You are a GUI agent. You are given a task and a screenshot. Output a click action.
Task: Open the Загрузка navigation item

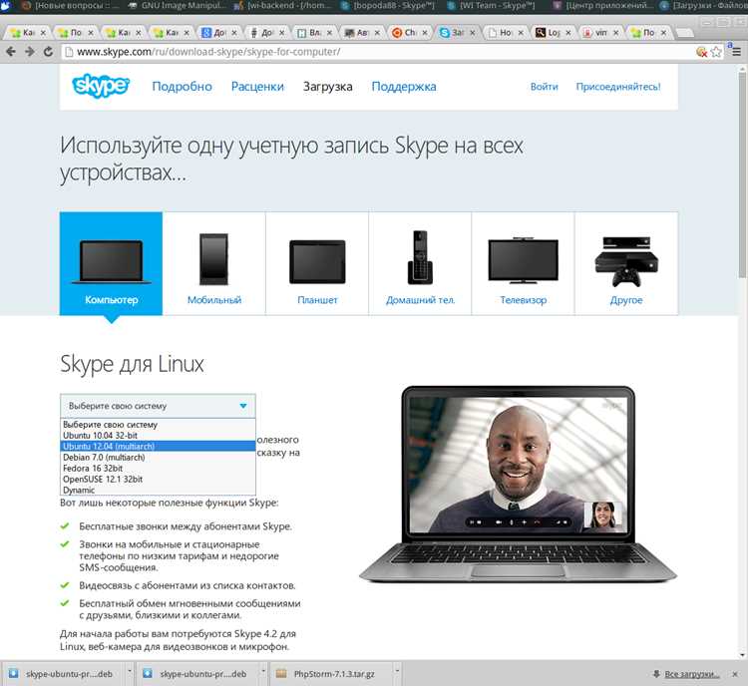coord(328,87)
